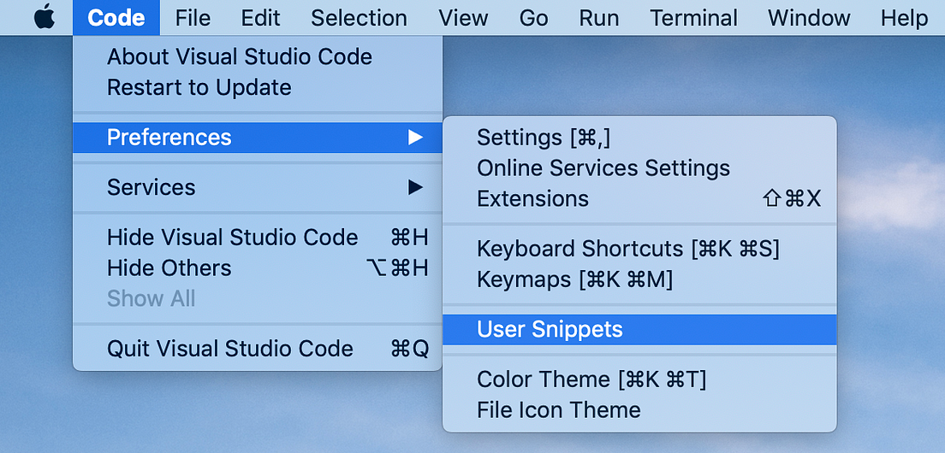
Task: Select User Snippets
Action: pyautogui.click(x=639, y=329)
